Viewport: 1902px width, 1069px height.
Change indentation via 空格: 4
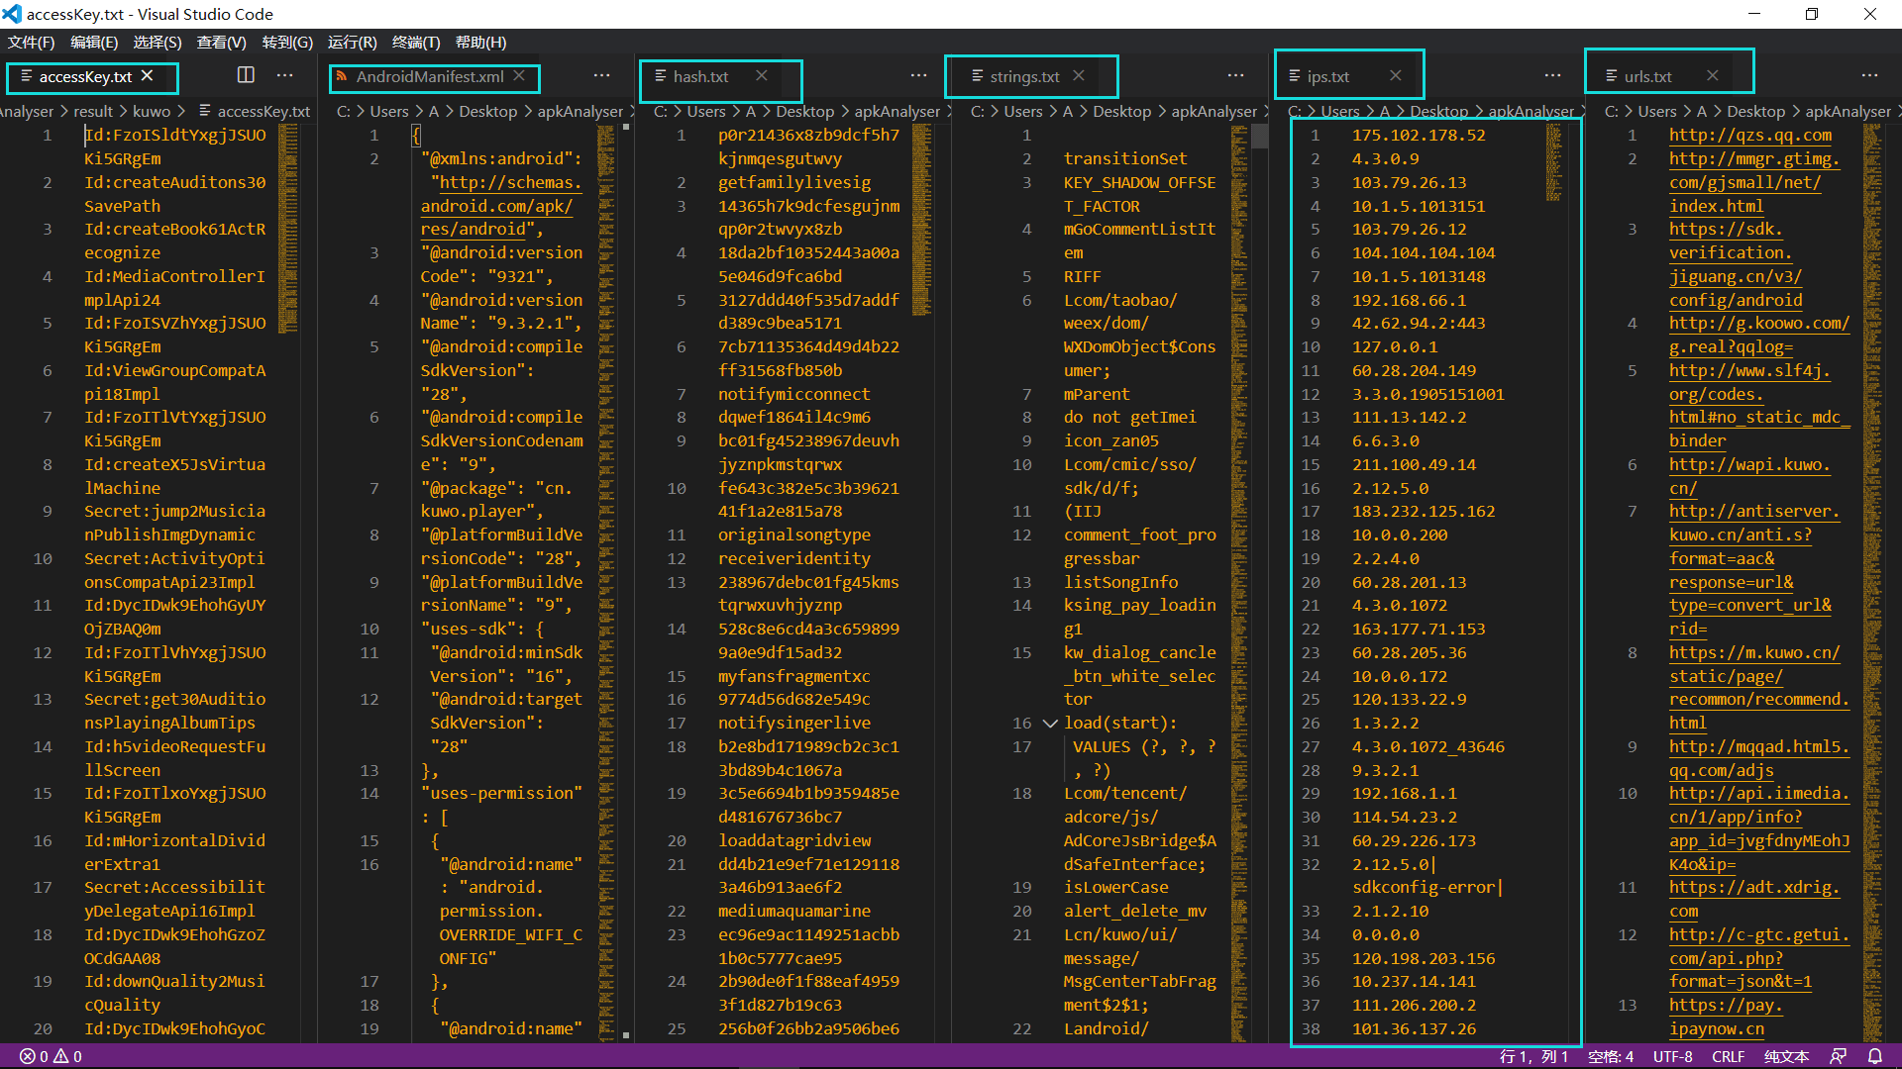coord(1611,1056)
